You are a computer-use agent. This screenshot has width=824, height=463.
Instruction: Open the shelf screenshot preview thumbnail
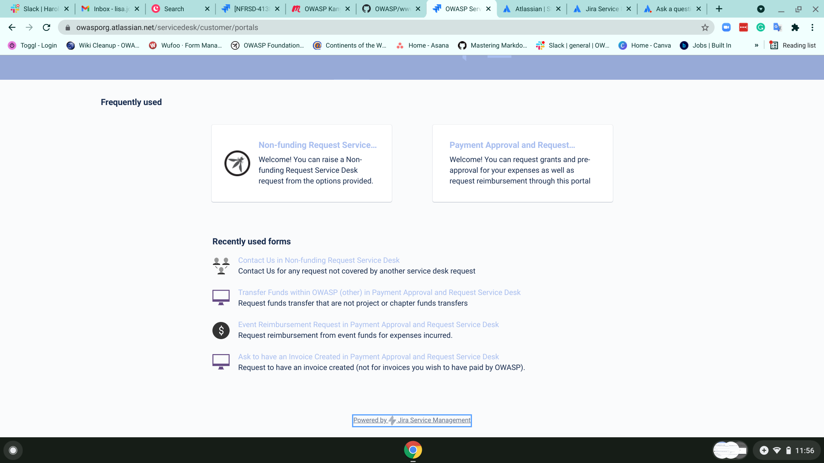tap(730, 450)
